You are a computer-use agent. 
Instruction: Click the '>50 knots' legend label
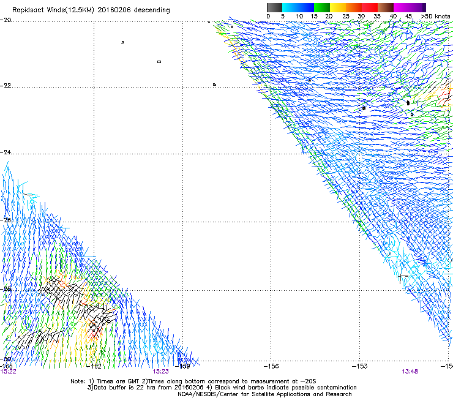coord(435,17)
